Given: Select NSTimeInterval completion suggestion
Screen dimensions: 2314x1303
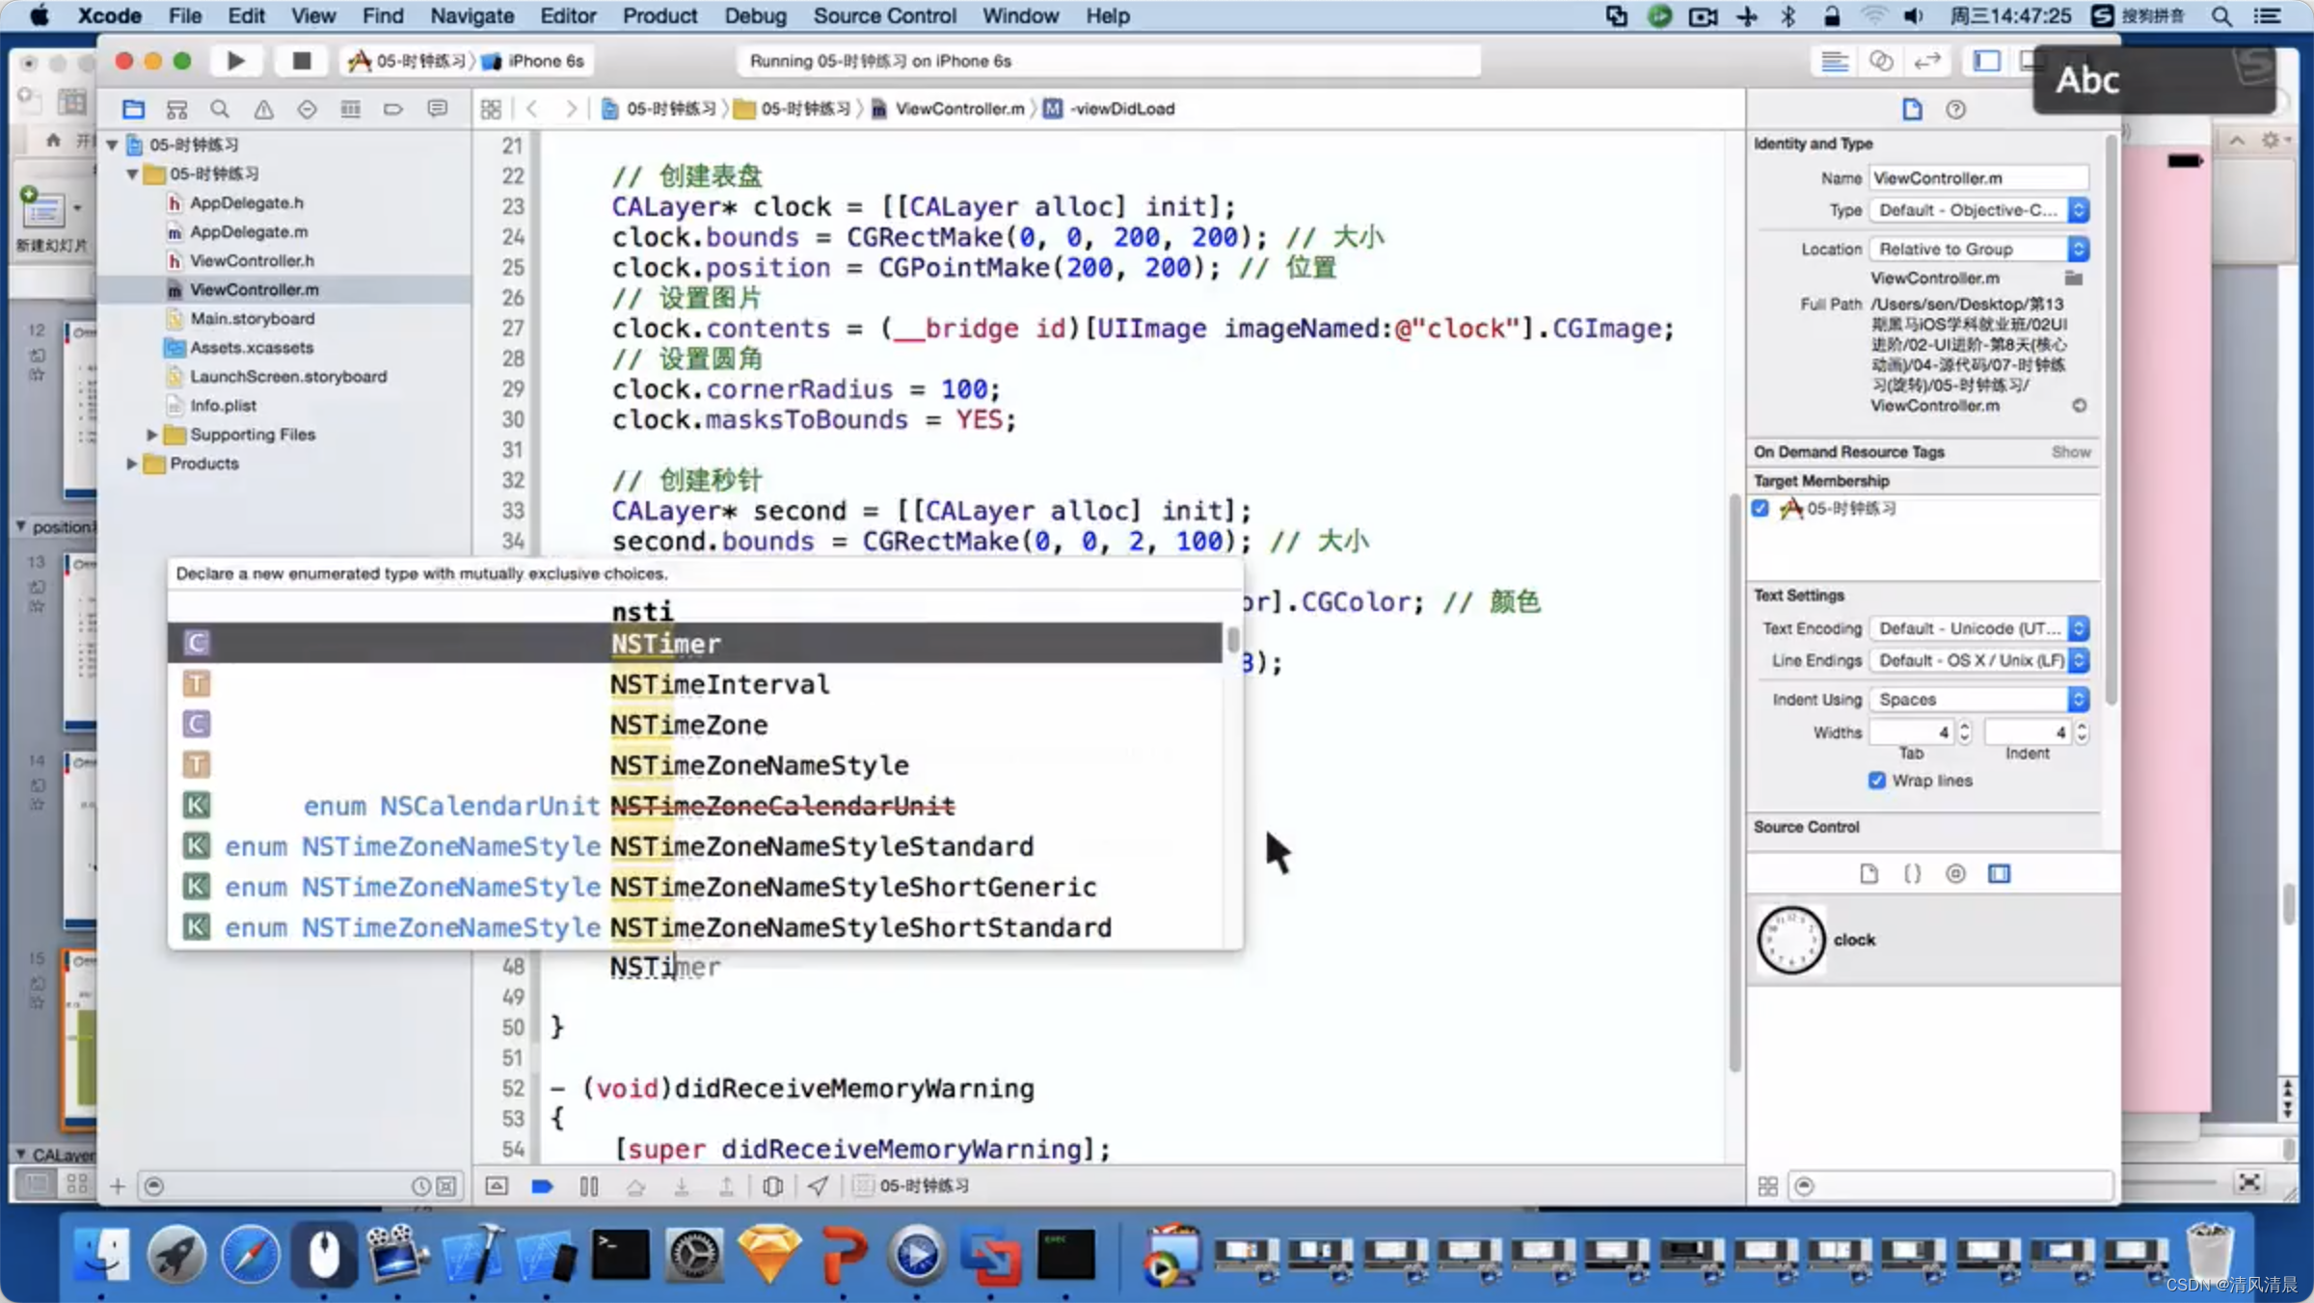Looking at the screenshot, I should pos(694,683).
